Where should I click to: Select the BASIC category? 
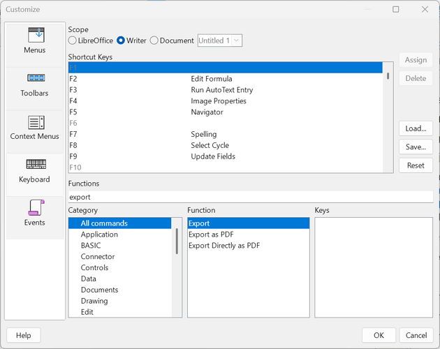click(x=120, y=246)
